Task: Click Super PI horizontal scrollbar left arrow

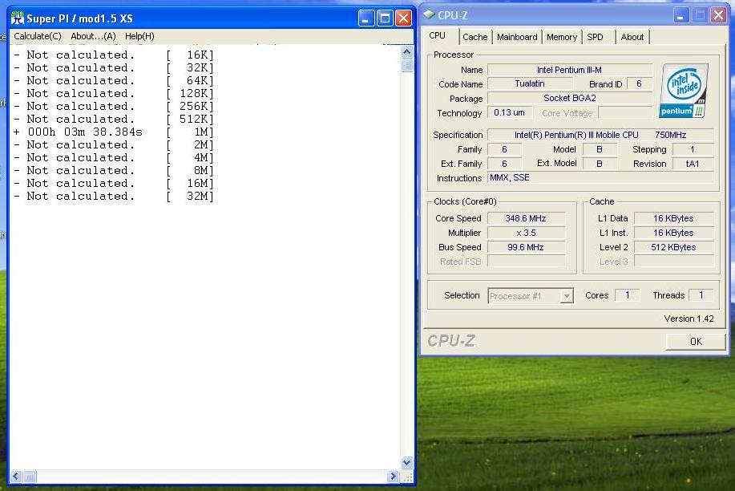Action: (16, 477)
